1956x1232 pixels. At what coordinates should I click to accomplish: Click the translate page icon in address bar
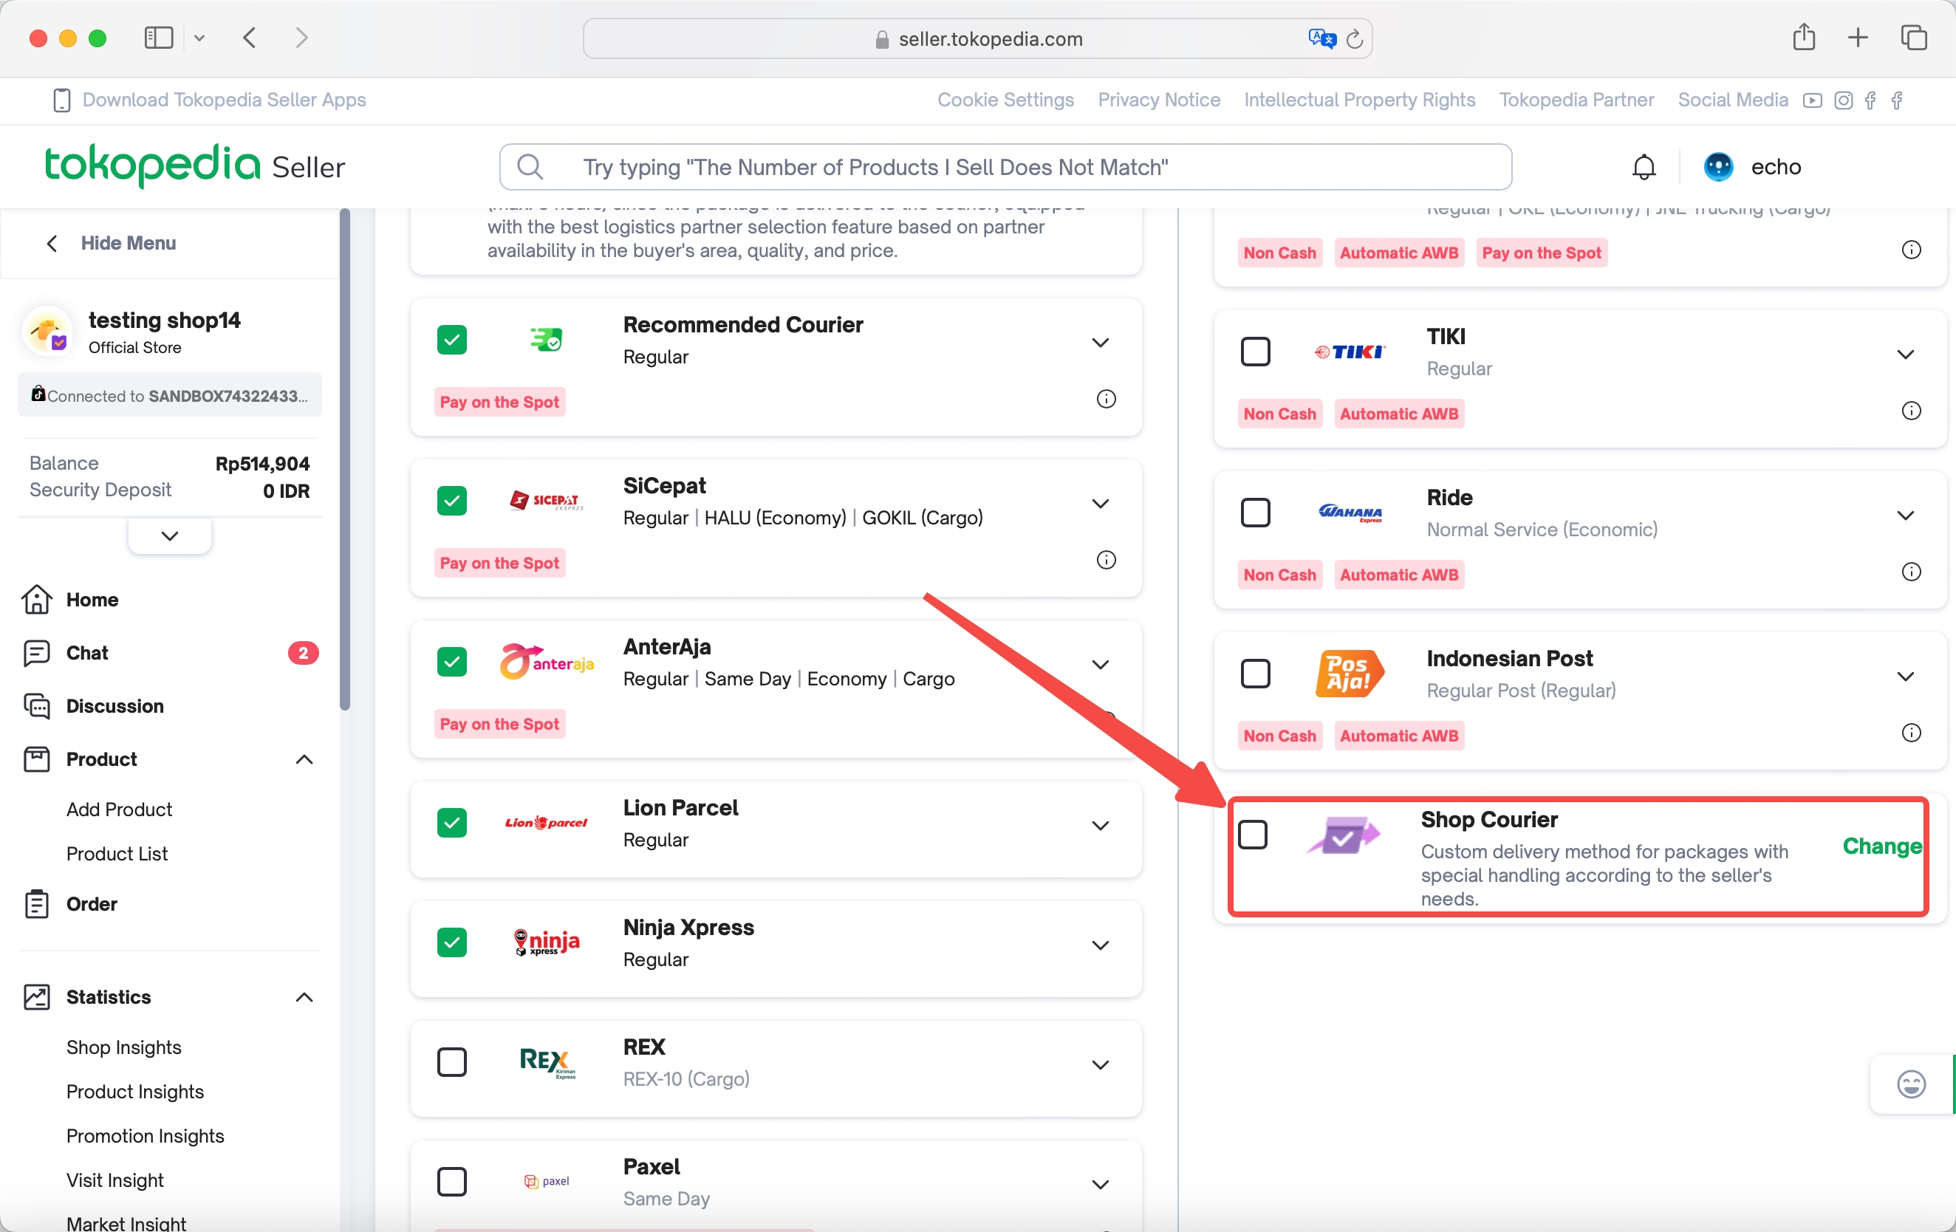[x=1321, y=39]
